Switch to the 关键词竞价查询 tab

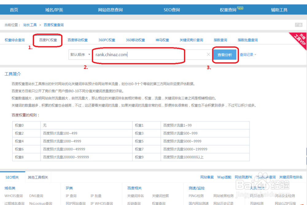click(x=191, y=40)
